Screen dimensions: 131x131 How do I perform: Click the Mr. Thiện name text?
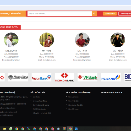coord(82,51)
